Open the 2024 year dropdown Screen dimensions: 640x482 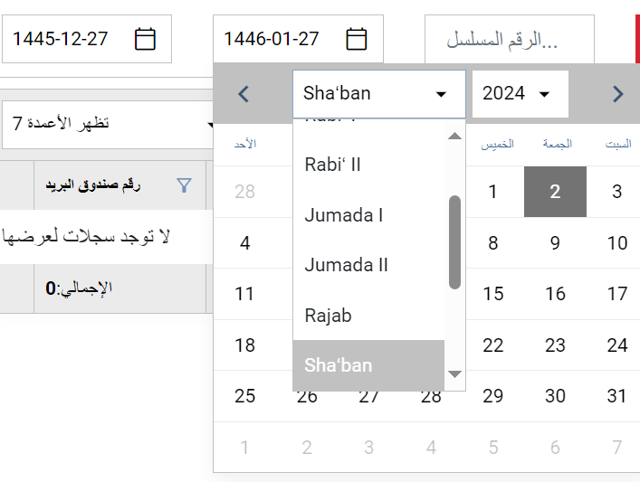pyautogui.click(x=521, y=94)
